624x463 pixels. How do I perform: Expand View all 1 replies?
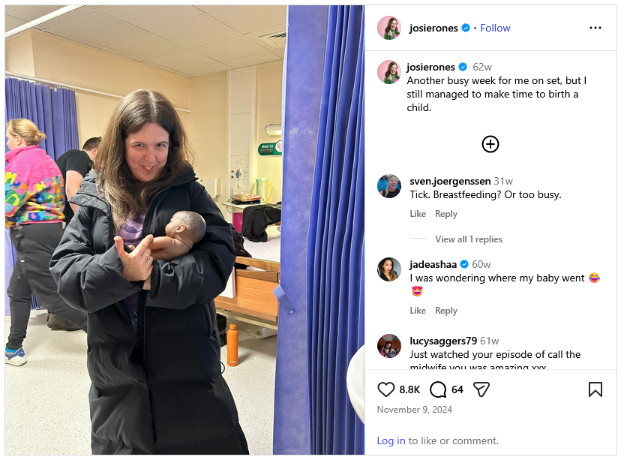pyautogui.click(x=469, y=239)
